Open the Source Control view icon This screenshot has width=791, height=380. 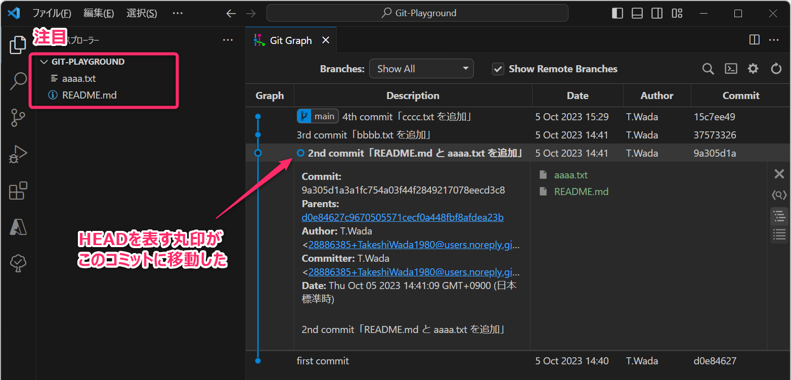pyautogui.click(x=18, y=118)
